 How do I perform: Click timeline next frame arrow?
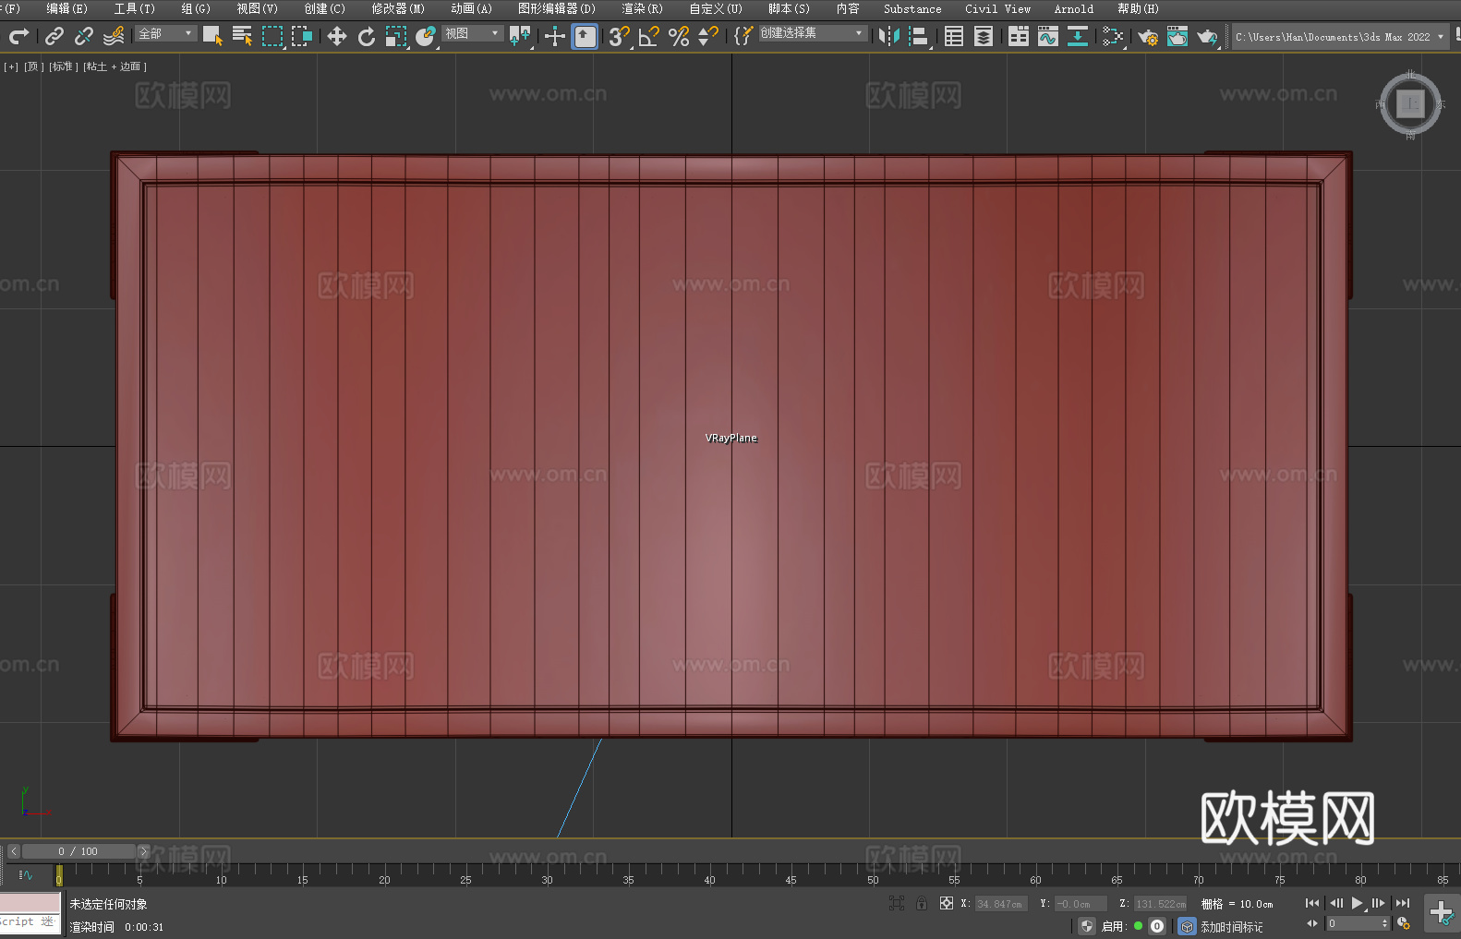click(143, 851)
